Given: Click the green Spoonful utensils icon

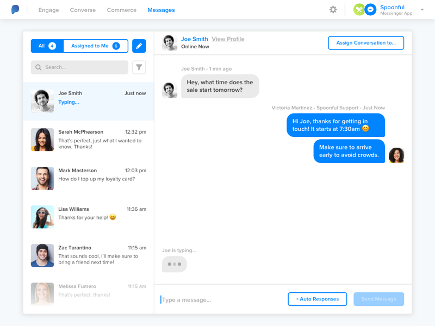Looking at the screenshot, I should click(x=359, y=10).
